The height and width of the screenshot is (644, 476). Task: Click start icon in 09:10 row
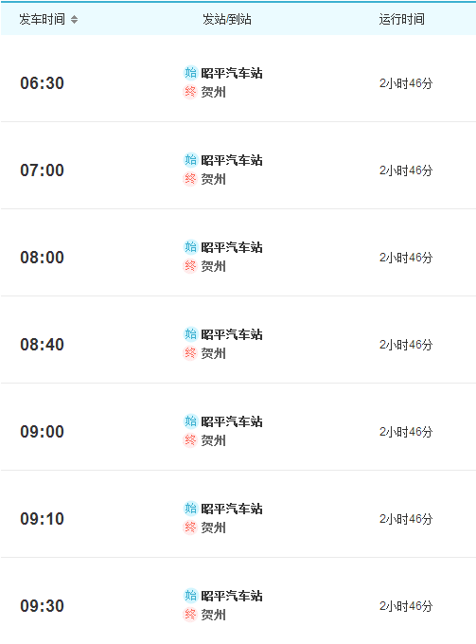[x=190, y=508]
